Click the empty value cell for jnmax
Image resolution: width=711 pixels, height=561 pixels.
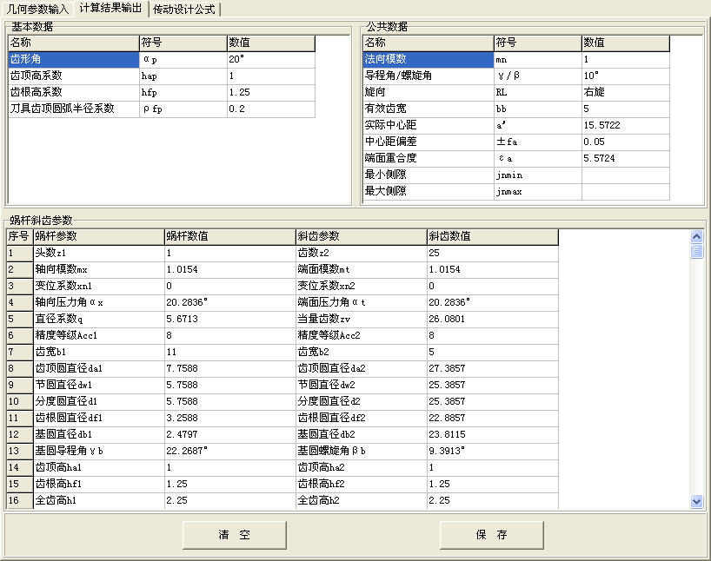click(x=626, y=192)
